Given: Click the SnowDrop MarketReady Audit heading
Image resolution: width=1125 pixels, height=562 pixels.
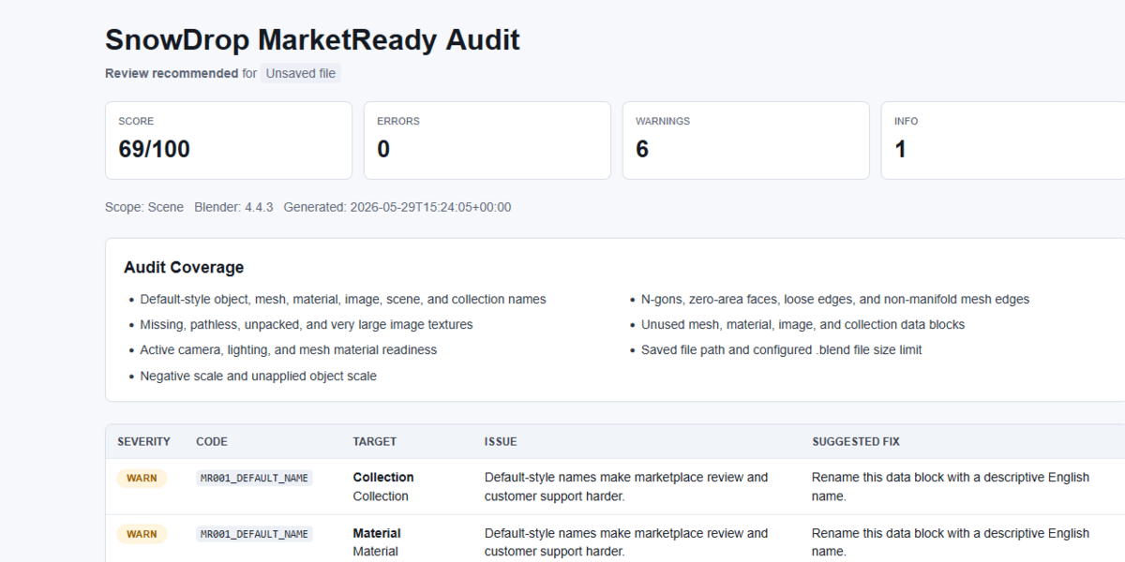Looking at the screenshot, I should [312, 40].
